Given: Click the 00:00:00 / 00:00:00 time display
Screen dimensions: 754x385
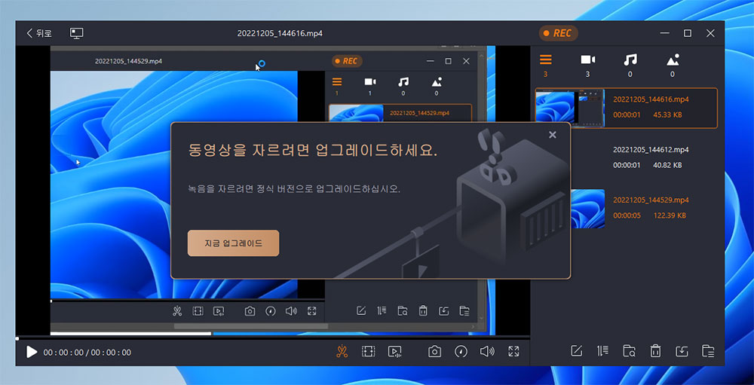Looking at the screenshot, I should pos(87,353).
